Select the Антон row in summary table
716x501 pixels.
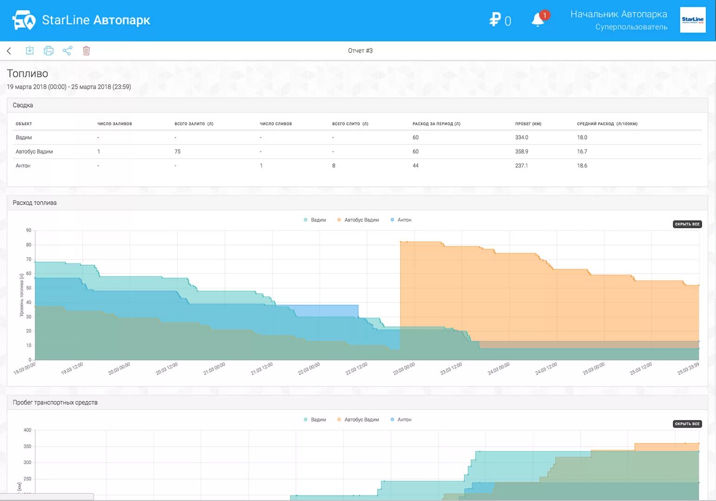pos(357,166)
